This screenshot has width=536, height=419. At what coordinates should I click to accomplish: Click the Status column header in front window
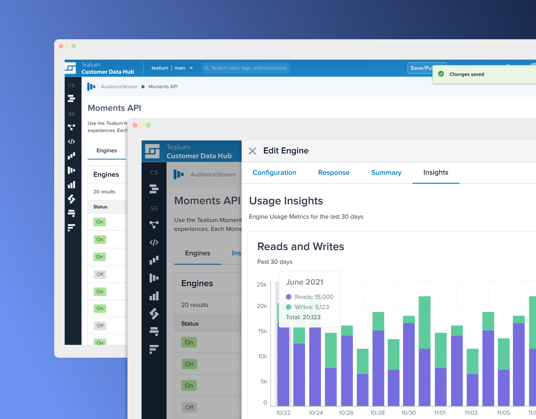coord(190,324)
